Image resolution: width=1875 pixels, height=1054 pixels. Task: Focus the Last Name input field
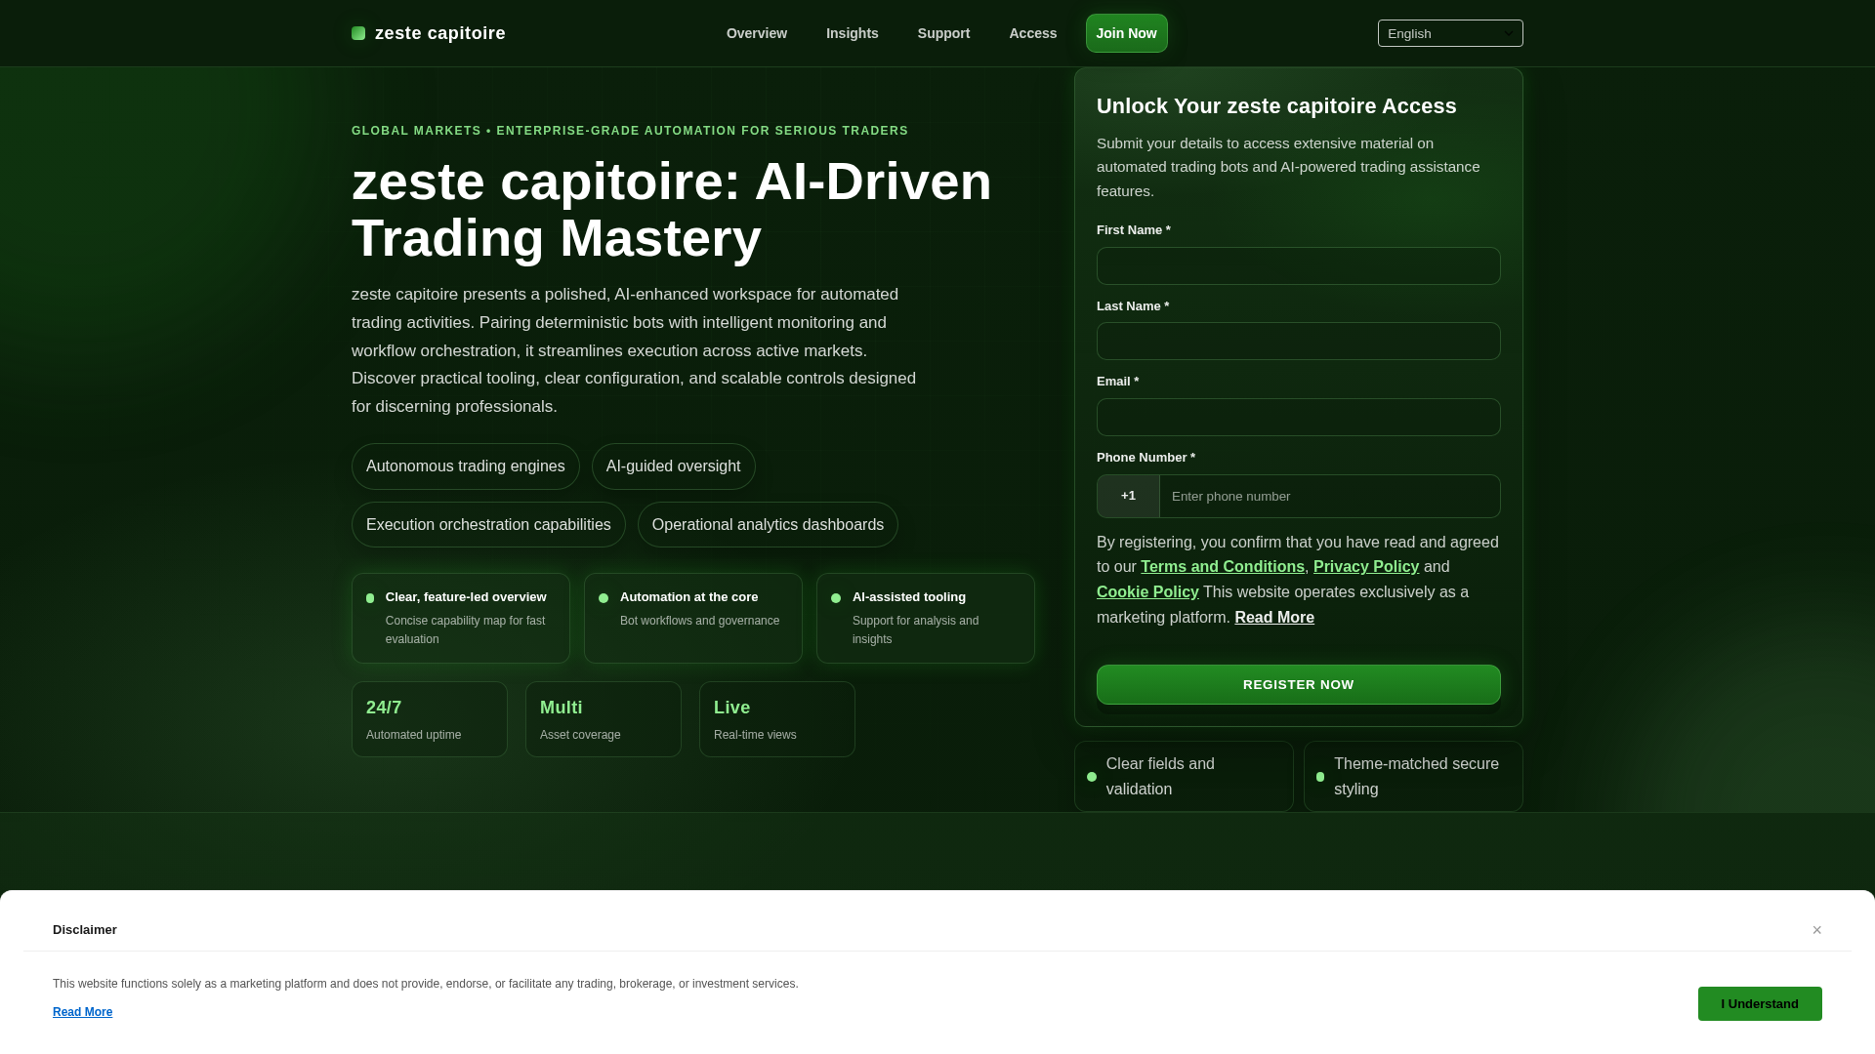click(x=1298, y=342)
